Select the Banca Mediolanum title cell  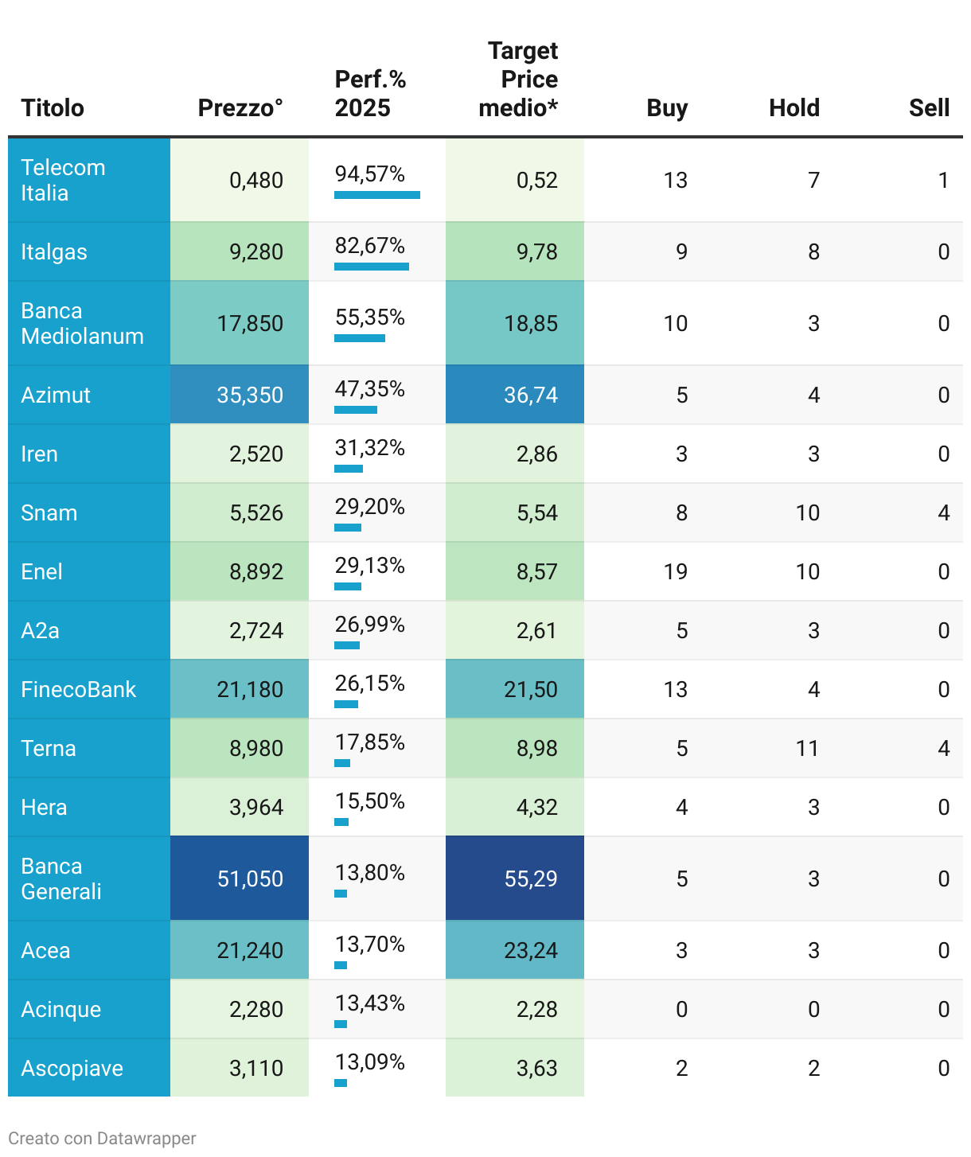82,323
